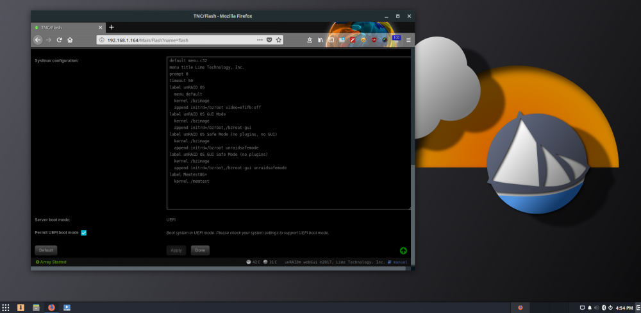Open a new browser tab

pyautogui.click(x=111, y=28)
